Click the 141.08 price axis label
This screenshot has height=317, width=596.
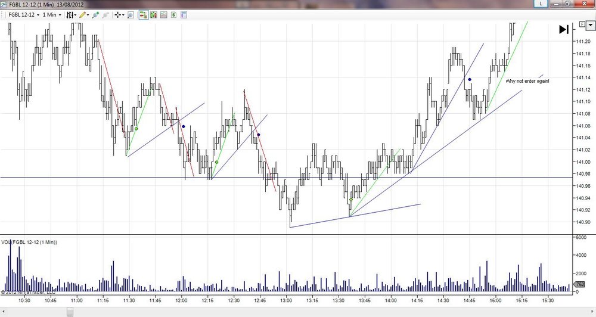click(583, 114)
